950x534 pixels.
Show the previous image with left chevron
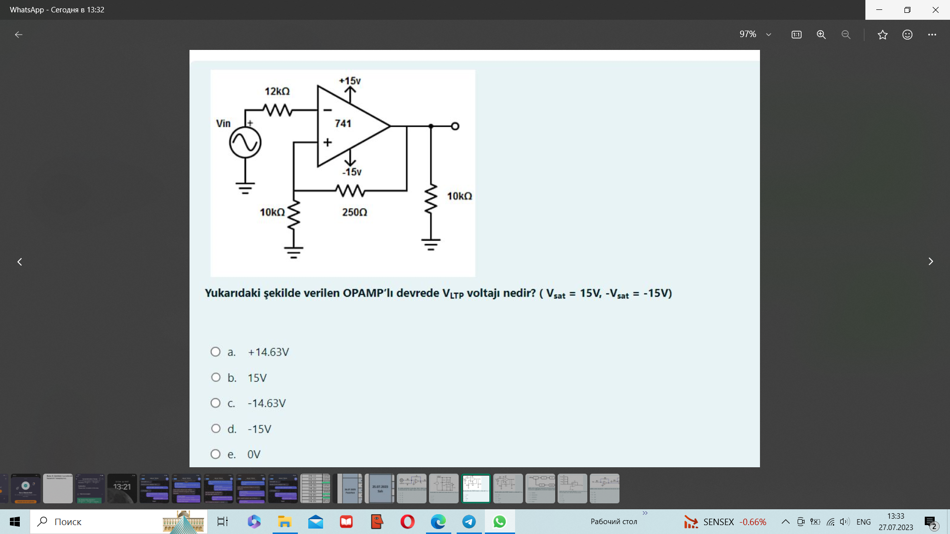click(20, 262)
